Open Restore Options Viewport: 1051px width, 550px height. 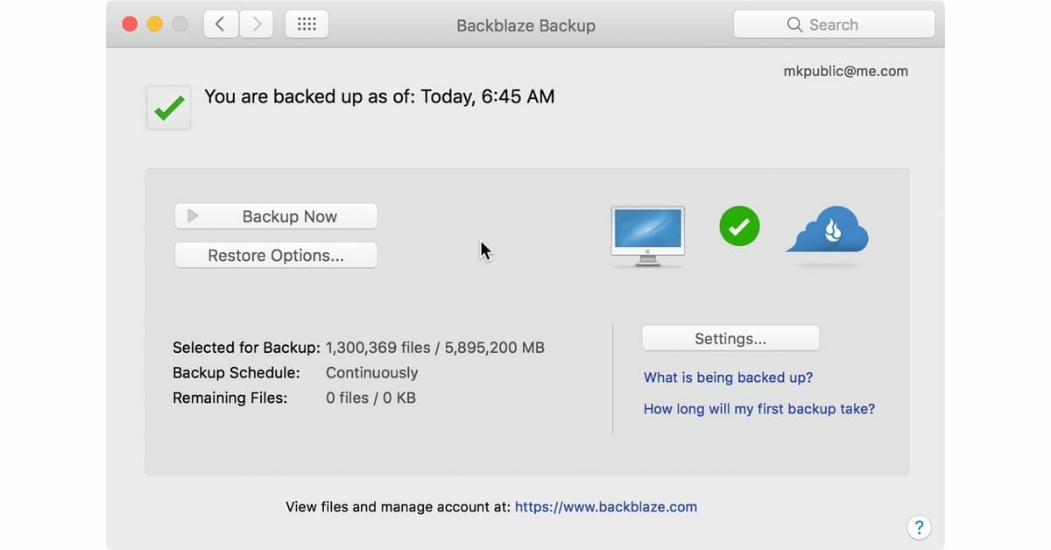pyautogui.click(x=276, y=256)
